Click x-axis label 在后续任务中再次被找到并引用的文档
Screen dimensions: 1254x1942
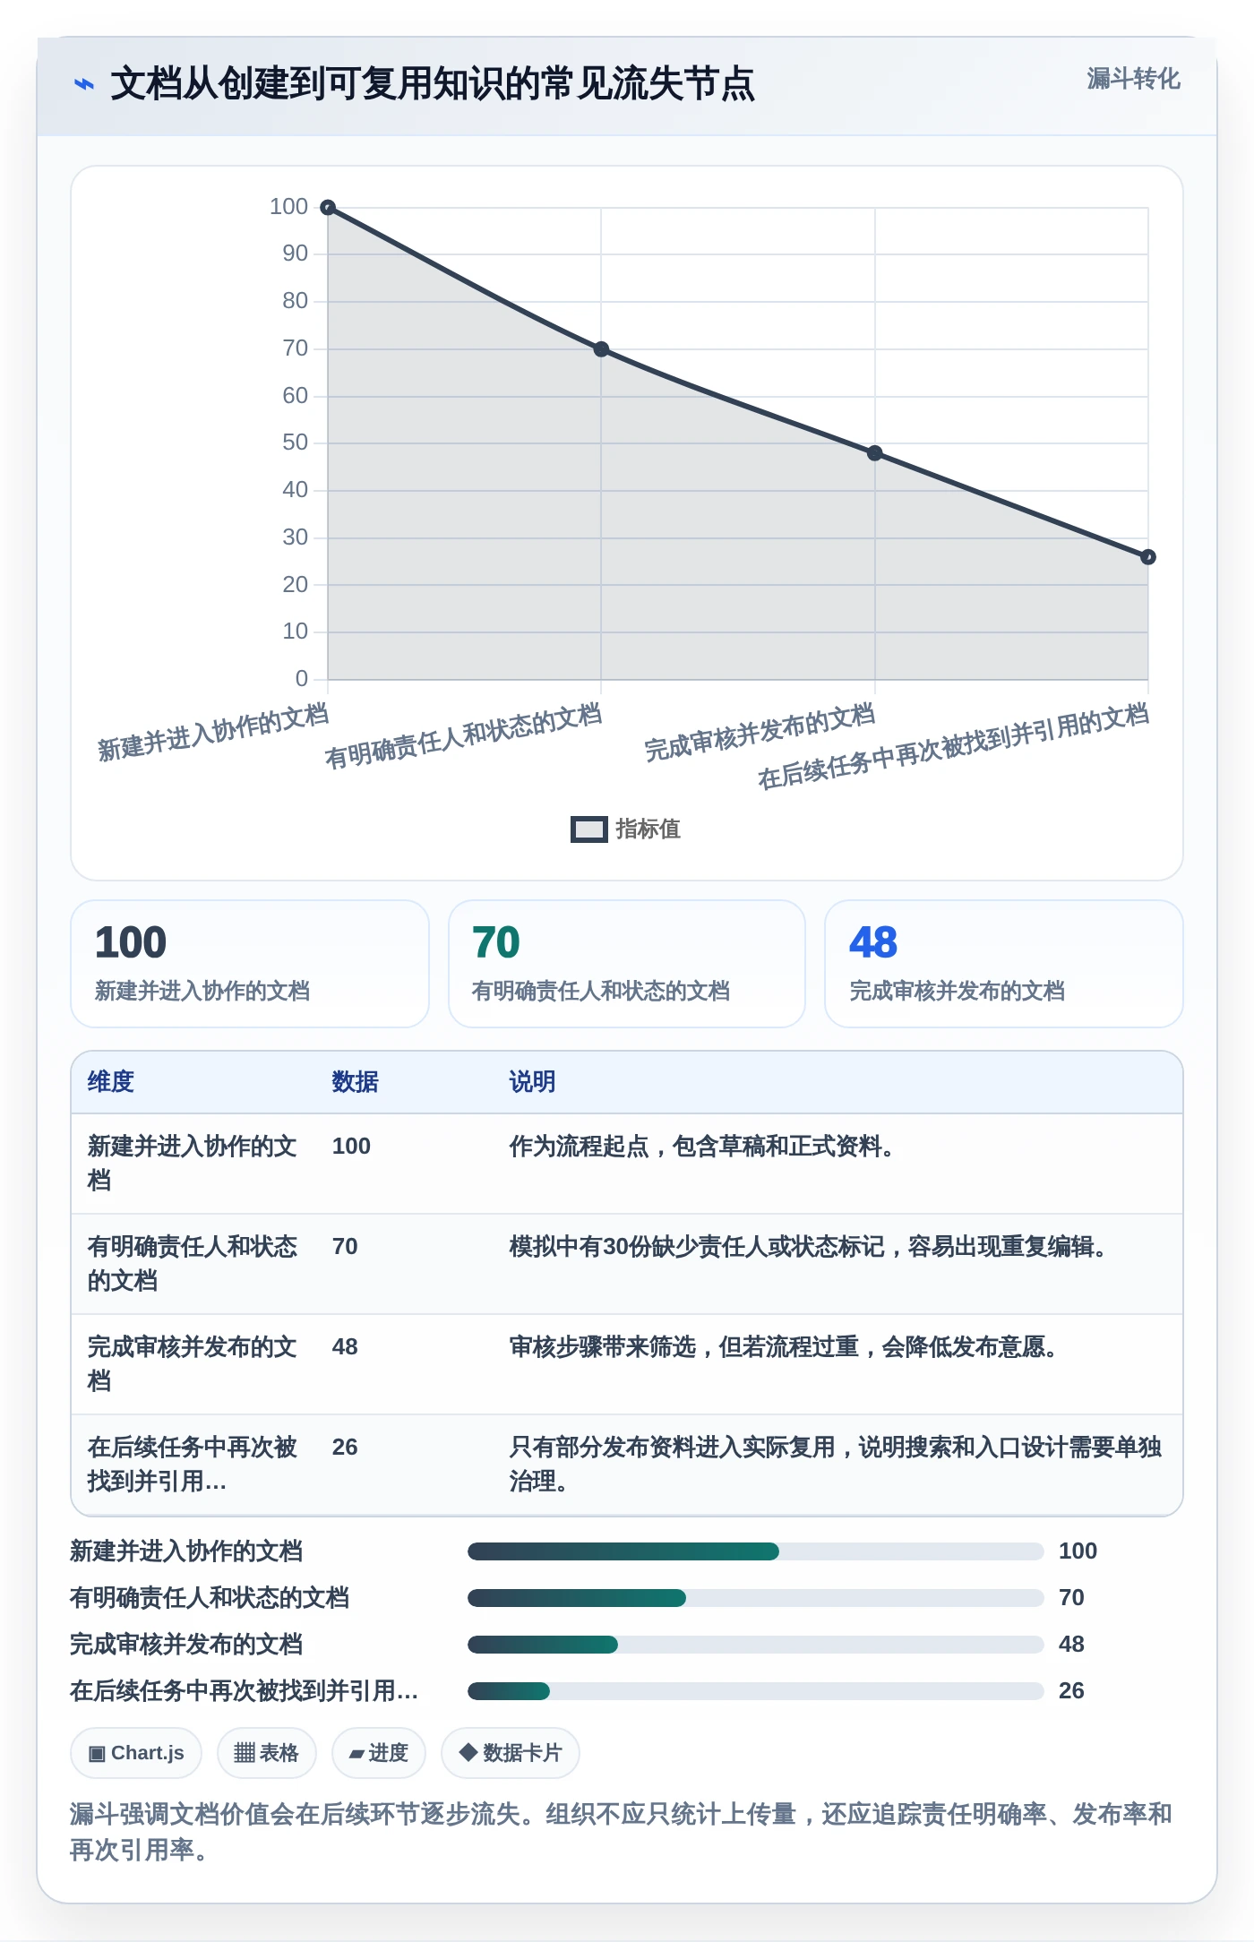click(953, 746)
